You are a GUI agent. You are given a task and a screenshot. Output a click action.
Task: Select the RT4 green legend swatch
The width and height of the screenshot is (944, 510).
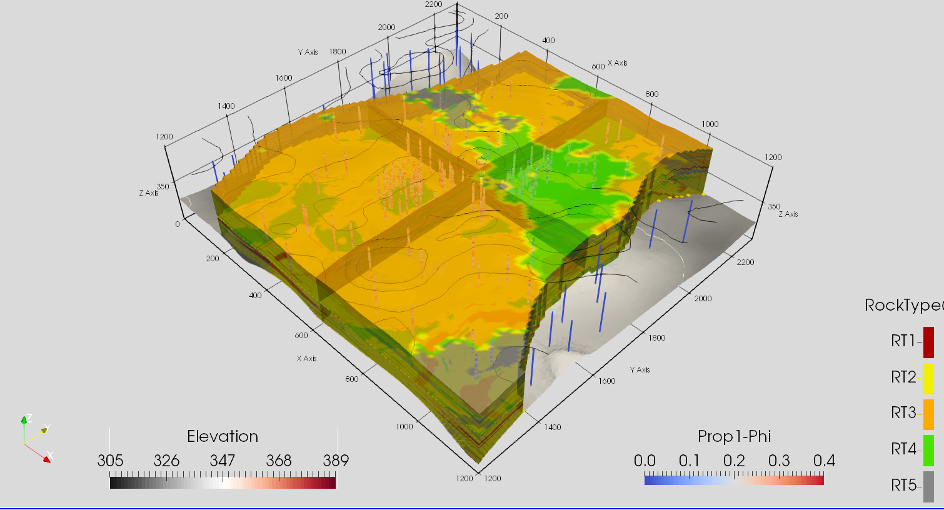[x=928, y=451]
